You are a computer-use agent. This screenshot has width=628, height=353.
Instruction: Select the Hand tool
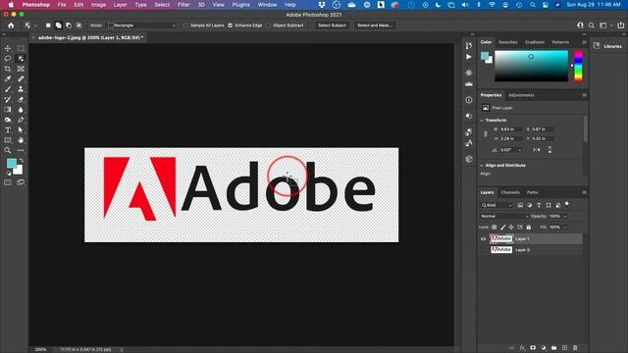click(21, 140)
